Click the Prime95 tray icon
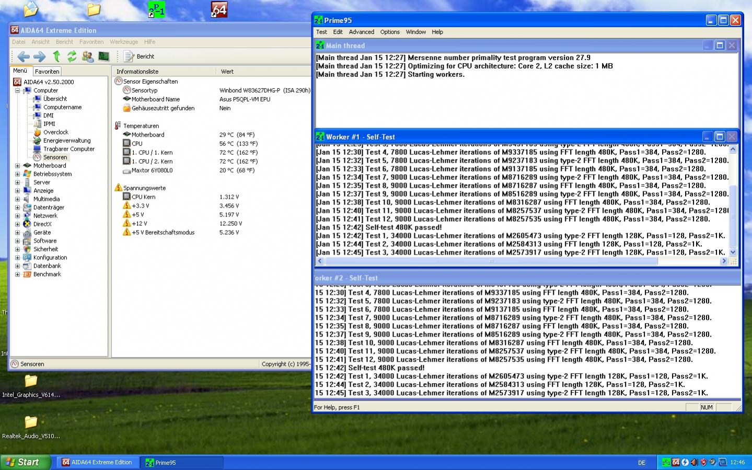752x470 pixels. tap(666, 462)
